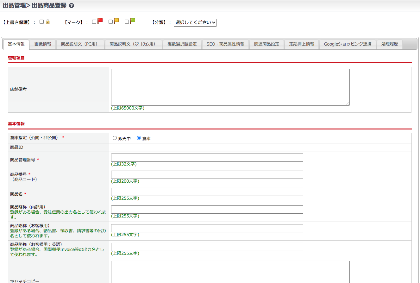Viewport: 420px width, 283px height.
Task: Click the help question mark icon
Action: tap(72, 6)
